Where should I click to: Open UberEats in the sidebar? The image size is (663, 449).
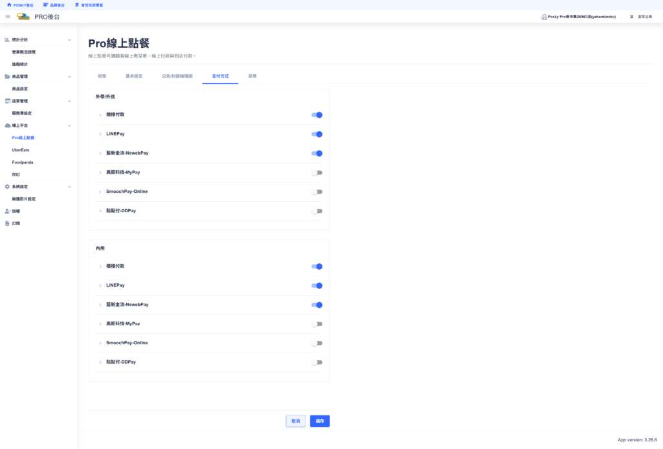point(21,150)
